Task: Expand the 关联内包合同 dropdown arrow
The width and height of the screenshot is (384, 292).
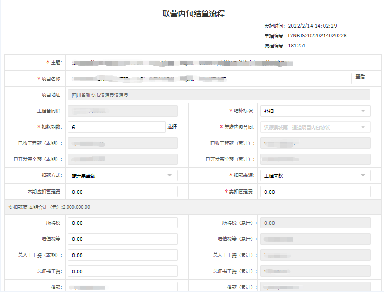Action: point(363,127)
